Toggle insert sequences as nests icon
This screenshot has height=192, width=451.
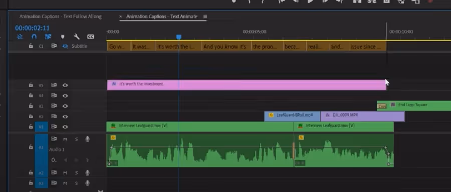[20, 36]
